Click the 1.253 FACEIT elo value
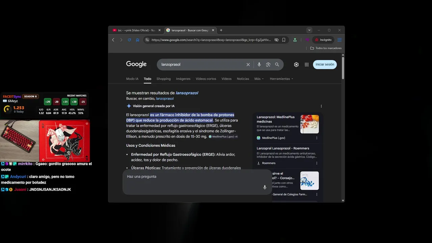This screenshot has height=243, width=432. 19,108
